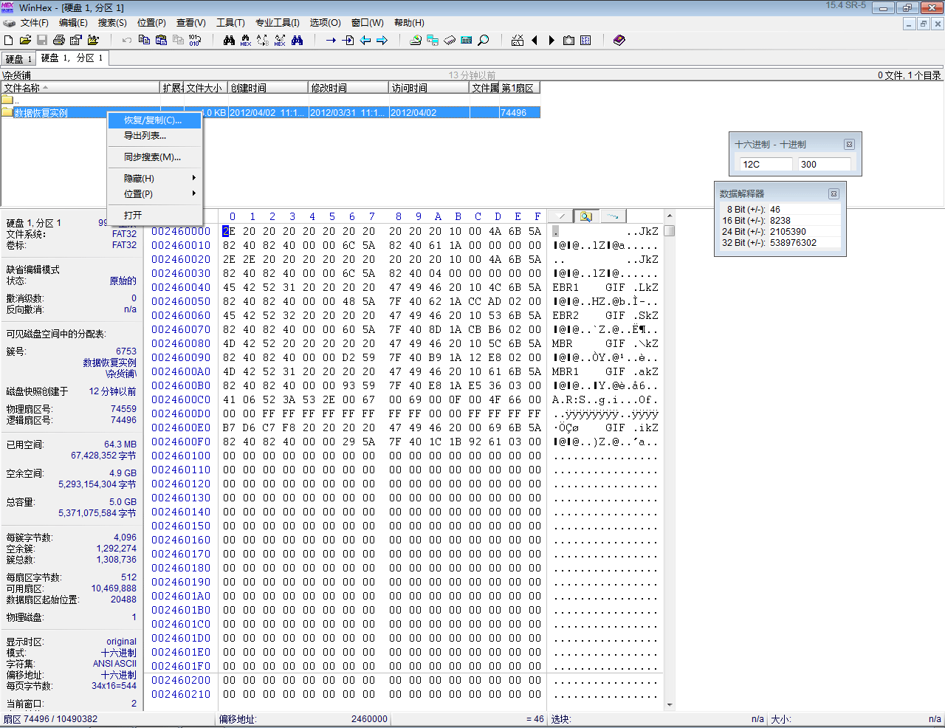Click the Undo arrow icon
This screenshot has width=945, height=728.
click(x=127, y=40)
